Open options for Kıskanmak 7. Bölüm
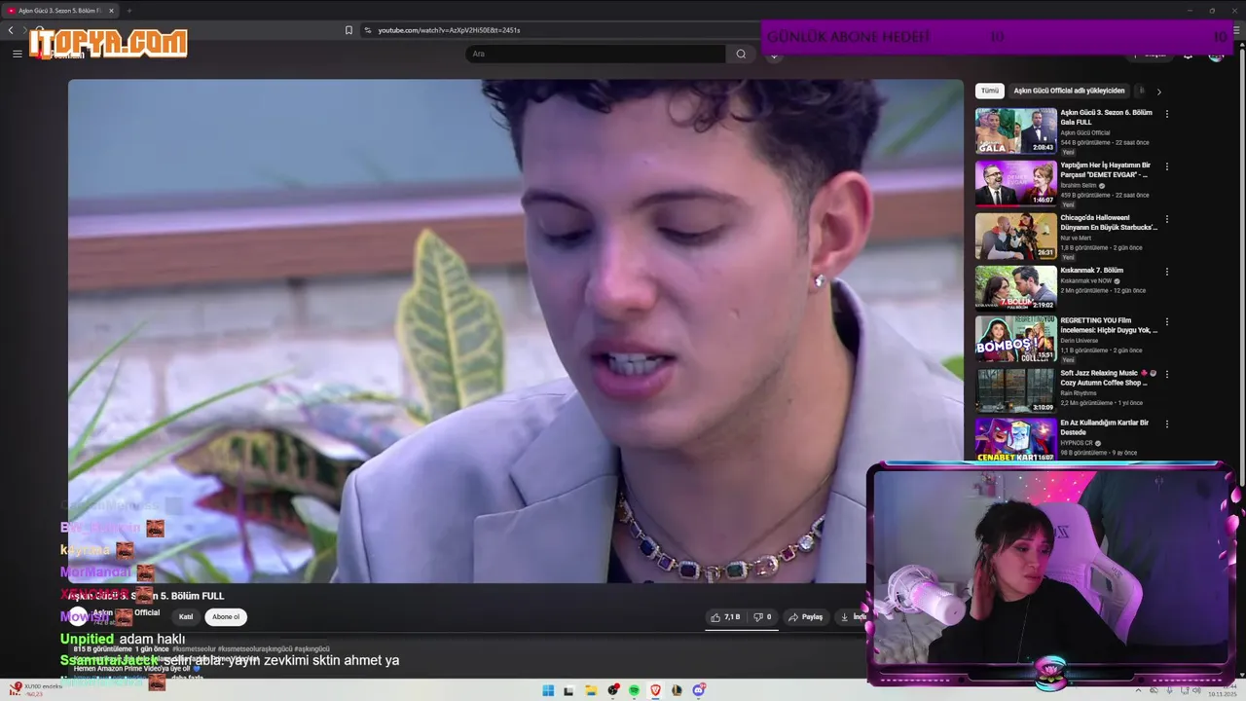Screen dimensions: 1246x701 1166,272
